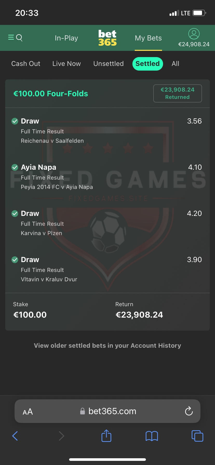
Task: Show Cash Out bets
Action: pyautogui.click(x=26, y=64)
